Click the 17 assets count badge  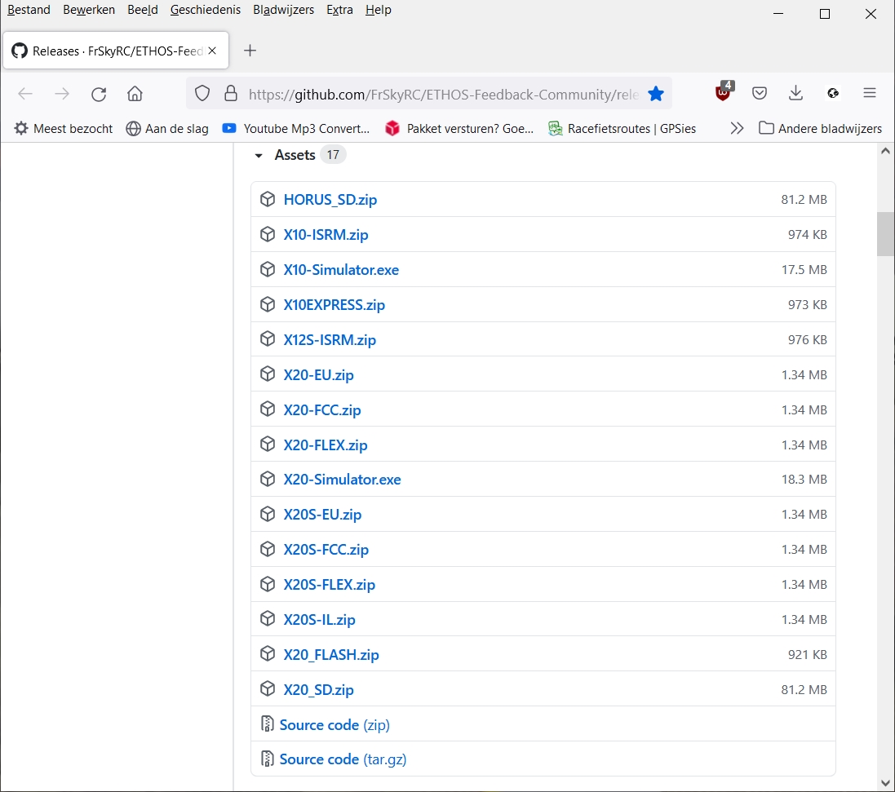333,155
